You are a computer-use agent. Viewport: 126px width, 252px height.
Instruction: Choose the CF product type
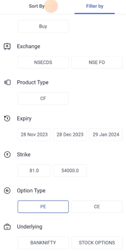click(43, 98)
